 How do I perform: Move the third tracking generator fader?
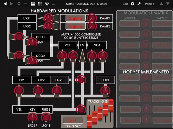[x=100, y=114]
